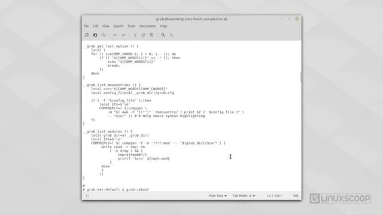Click the Cut scissors toolbar icon
The height and width of the screenshot is (215, 383).
click(x=135, y=35)
